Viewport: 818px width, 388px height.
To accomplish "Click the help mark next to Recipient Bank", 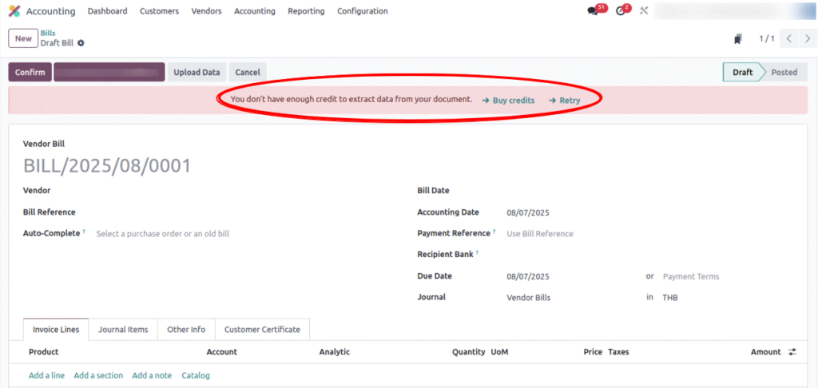I will 477,252.
